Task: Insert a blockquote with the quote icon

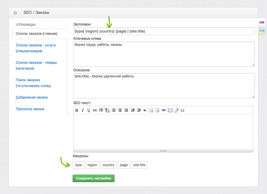Action: [145, 110]
